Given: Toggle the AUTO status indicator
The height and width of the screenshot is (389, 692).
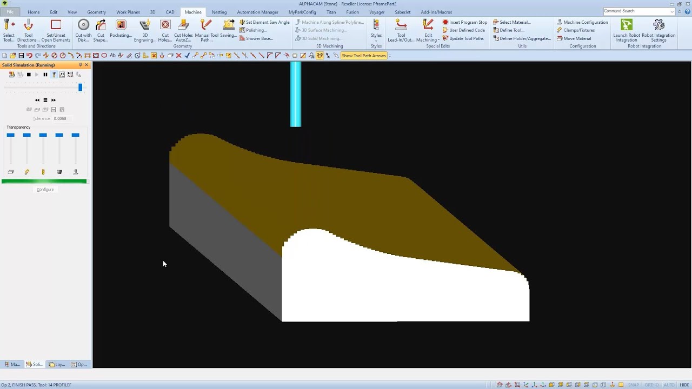Looking at the screenshot, I should pos(669,385).
